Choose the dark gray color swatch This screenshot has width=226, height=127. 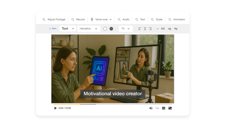coord(111,29)
